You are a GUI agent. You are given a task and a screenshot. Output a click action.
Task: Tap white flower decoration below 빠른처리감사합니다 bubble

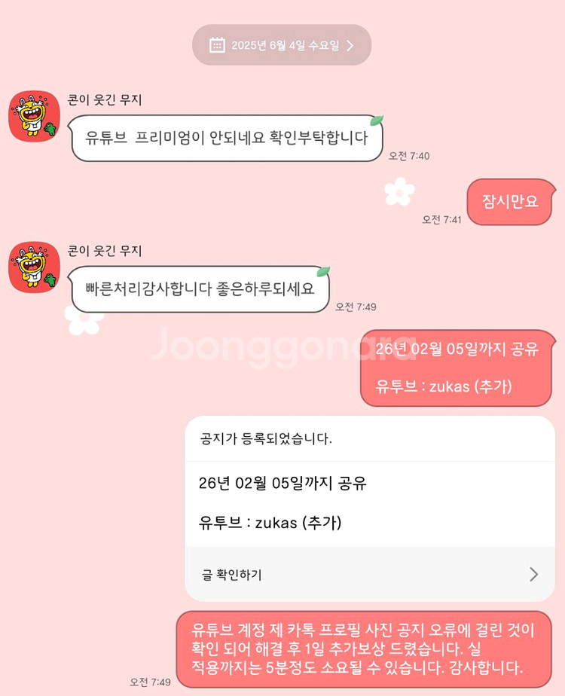tap(83, 319)
